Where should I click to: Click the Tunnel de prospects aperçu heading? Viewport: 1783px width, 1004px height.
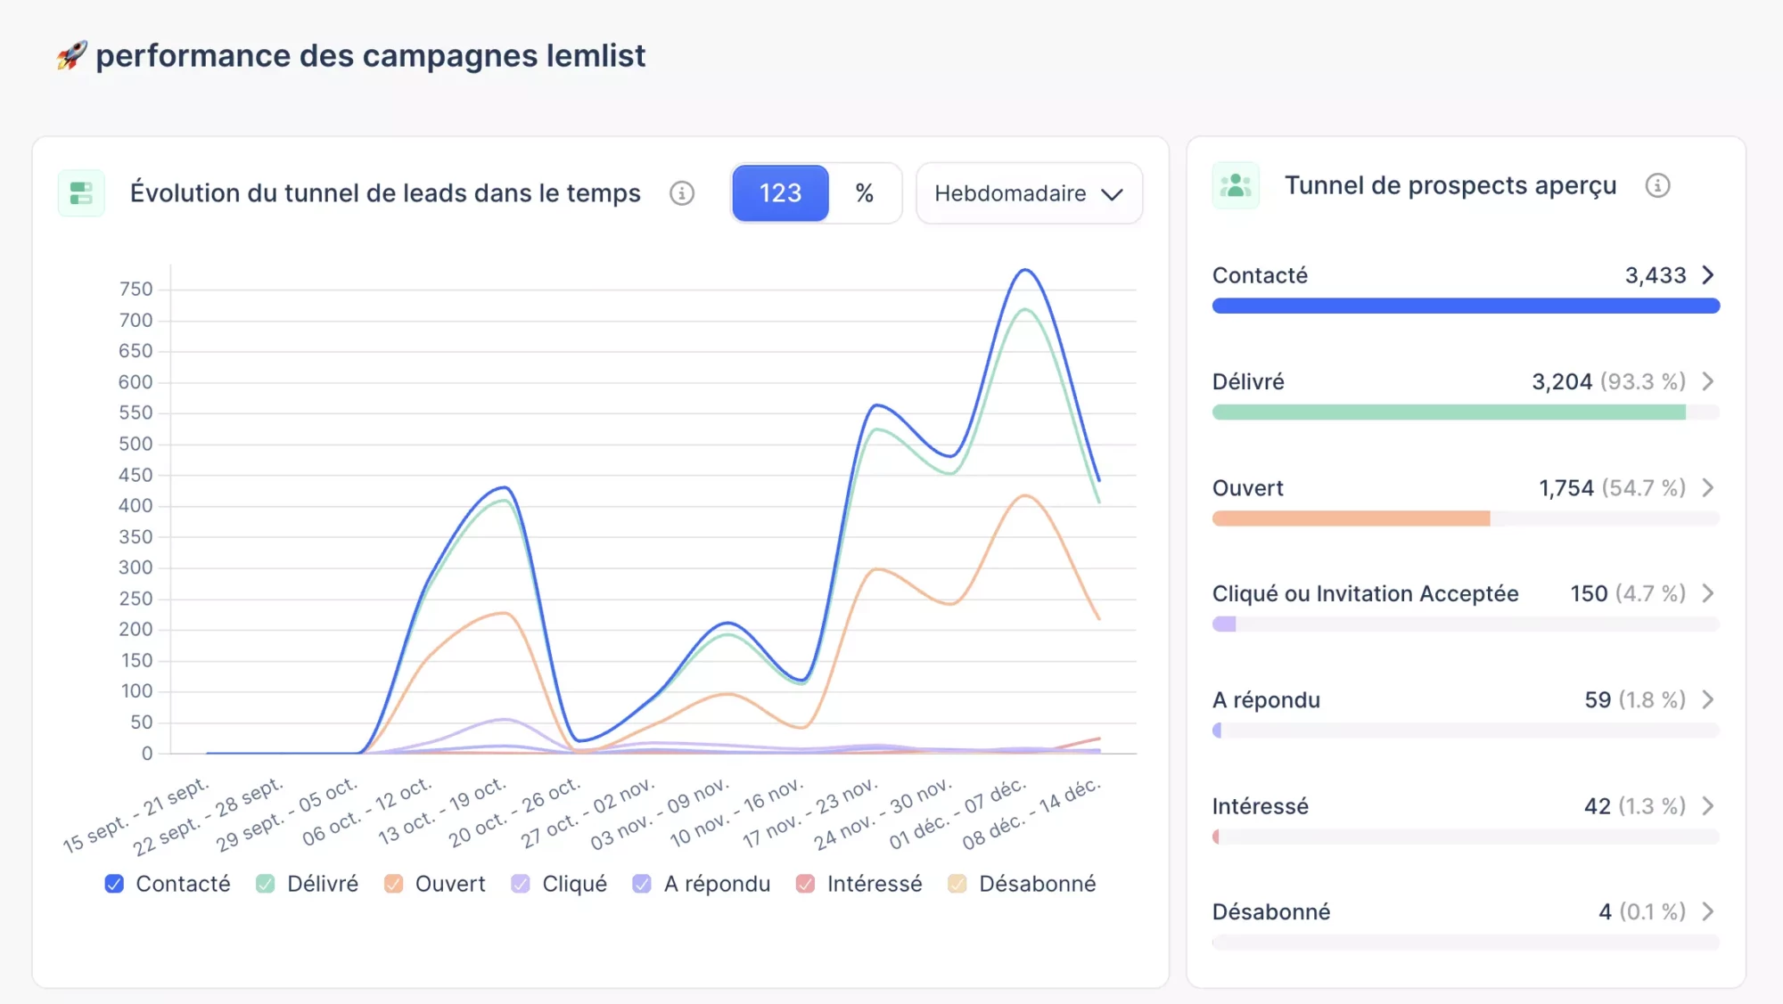click(1450, 185)
